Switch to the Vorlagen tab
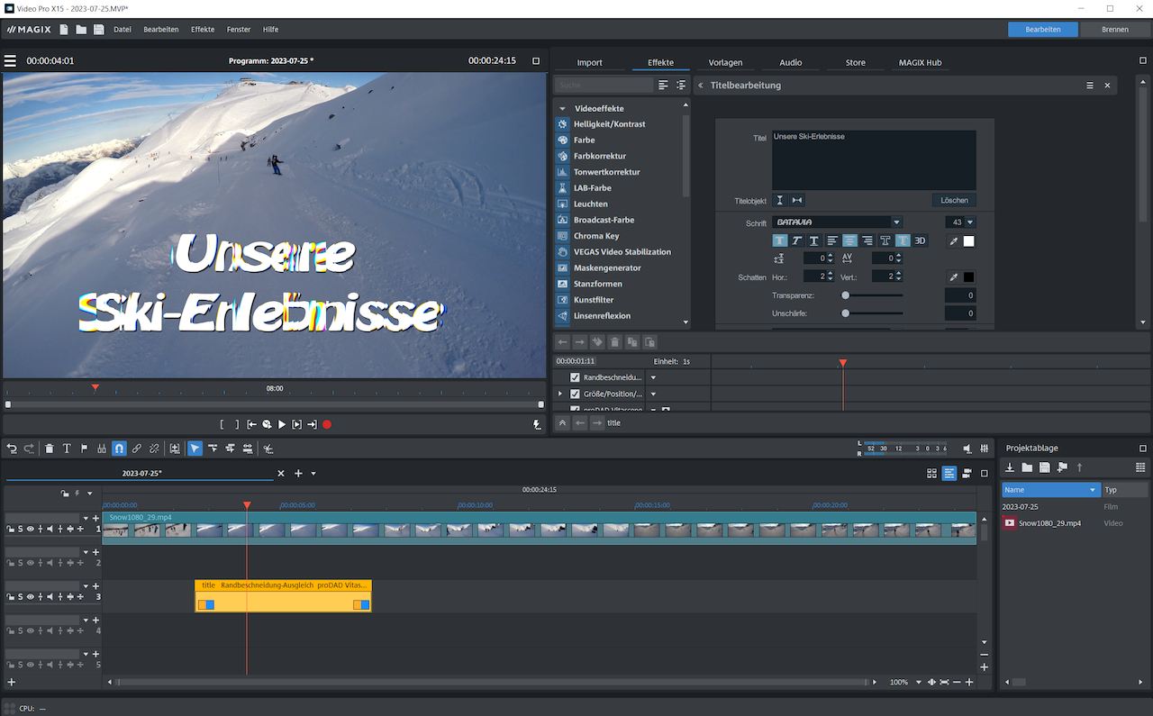This screenshot has width=1153, height=716. pyautogui.click(x=725, y=63)
